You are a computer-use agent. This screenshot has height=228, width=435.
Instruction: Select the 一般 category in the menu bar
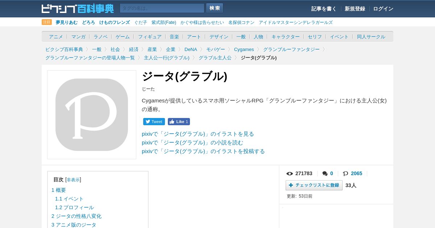click(x=241, y=37)
